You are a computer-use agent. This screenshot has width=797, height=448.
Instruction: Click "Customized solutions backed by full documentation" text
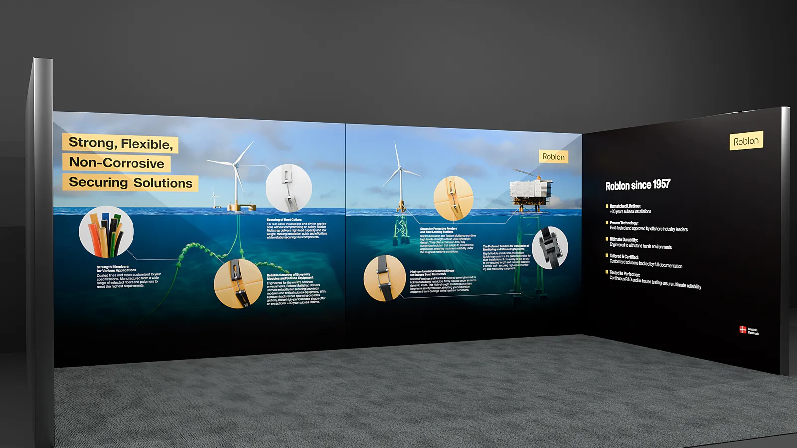click(646, 264)
